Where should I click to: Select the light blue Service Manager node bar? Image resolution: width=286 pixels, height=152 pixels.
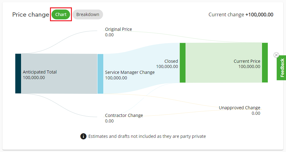(x=100, y=74)
